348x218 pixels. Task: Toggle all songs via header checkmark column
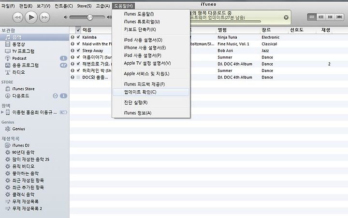click(78, 30)
